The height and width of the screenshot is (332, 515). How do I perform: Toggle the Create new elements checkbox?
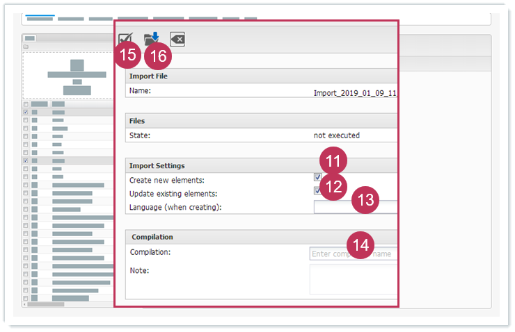click(317, 178)
